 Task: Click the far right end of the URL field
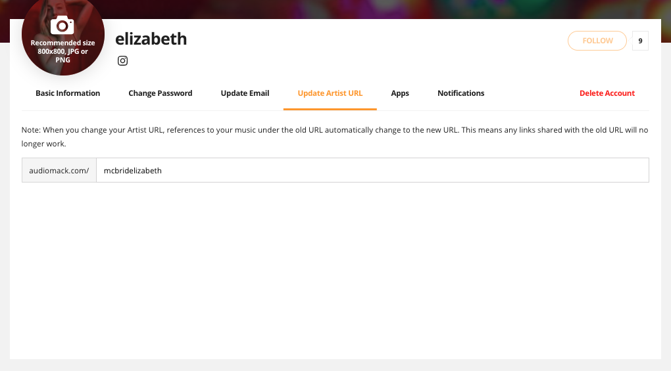point(641,171)
